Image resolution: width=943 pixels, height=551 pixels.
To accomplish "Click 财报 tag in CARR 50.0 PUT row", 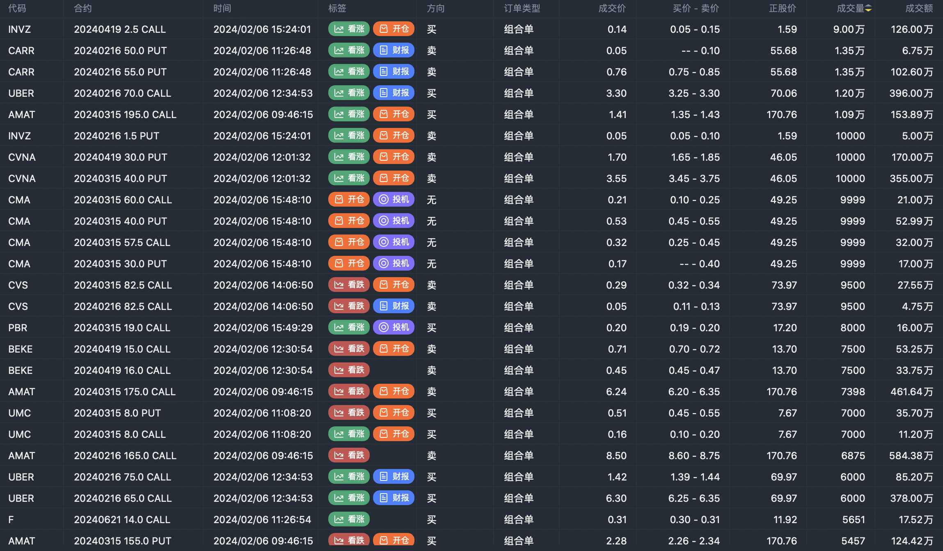I will [x=394, y=50].
